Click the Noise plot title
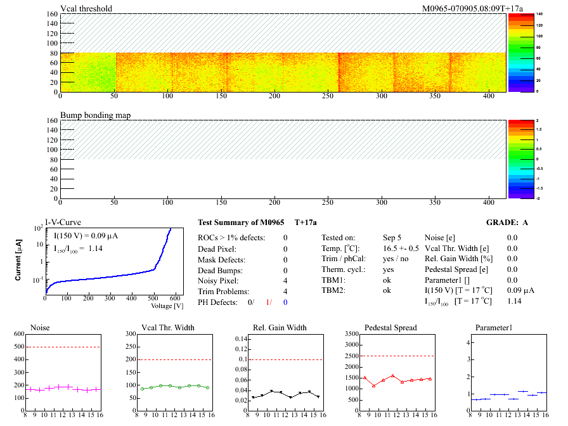Viewport: 568px width, 426px height. coord(41,328)
